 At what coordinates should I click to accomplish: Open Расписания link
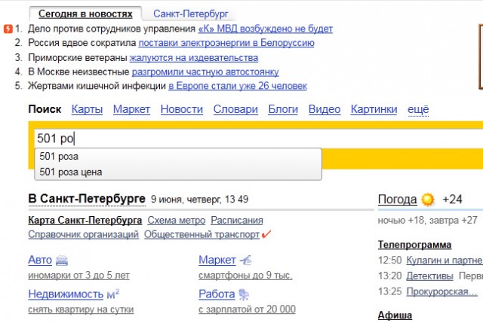click(x=237, y=221)
